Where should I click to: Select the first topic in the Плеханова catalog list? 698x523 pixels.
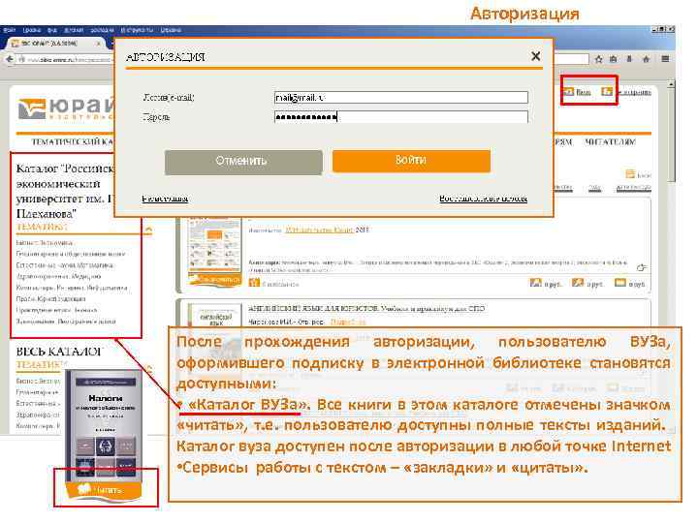point(44,243)
